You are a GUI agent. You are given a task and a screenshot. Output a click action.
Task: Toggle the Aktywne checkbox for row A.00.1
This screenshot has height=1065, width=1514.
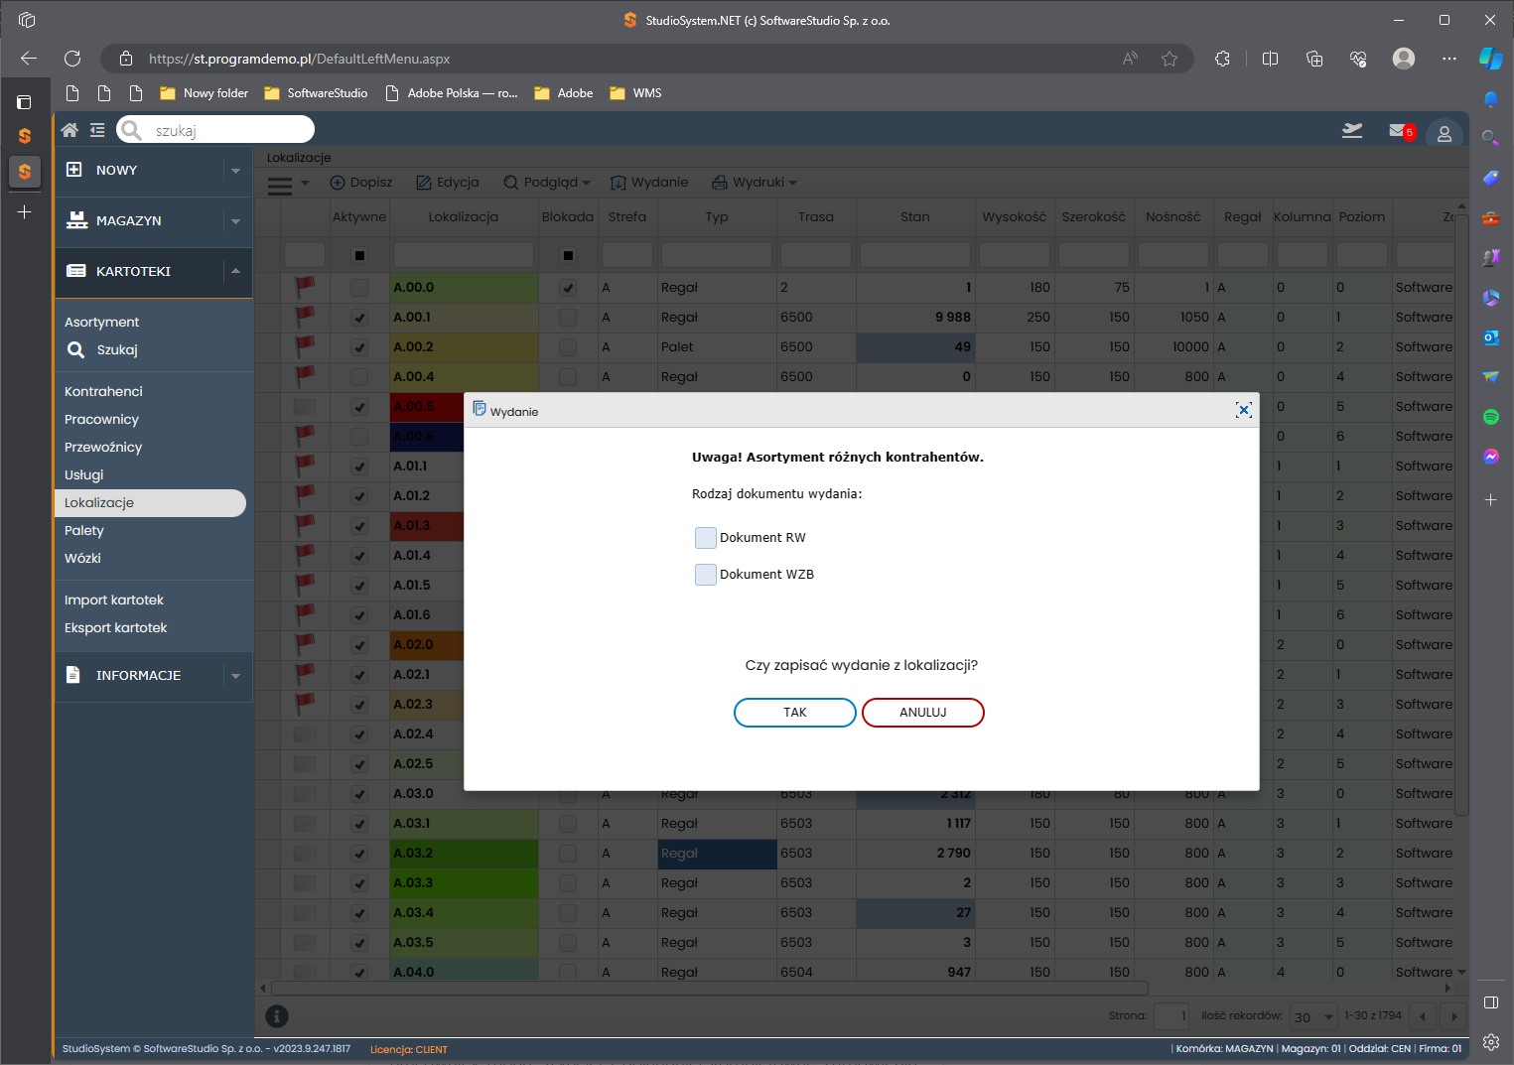coord(359,318)
